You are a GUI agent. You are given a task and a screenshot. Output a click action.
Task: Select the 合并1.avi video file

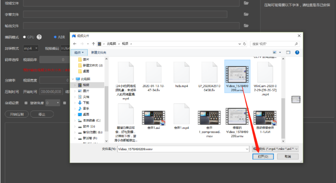154,120
